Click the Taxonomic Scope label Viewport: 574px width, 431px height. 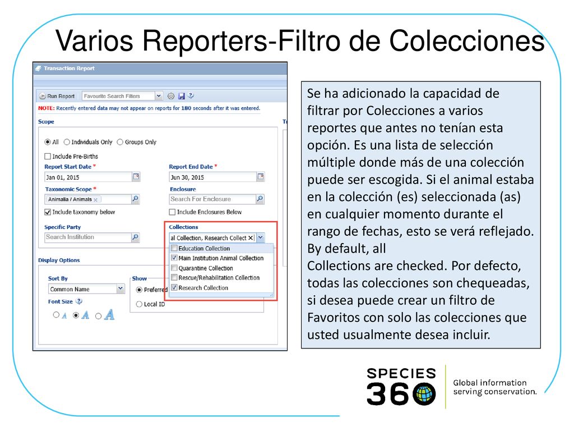pos(68,189)
